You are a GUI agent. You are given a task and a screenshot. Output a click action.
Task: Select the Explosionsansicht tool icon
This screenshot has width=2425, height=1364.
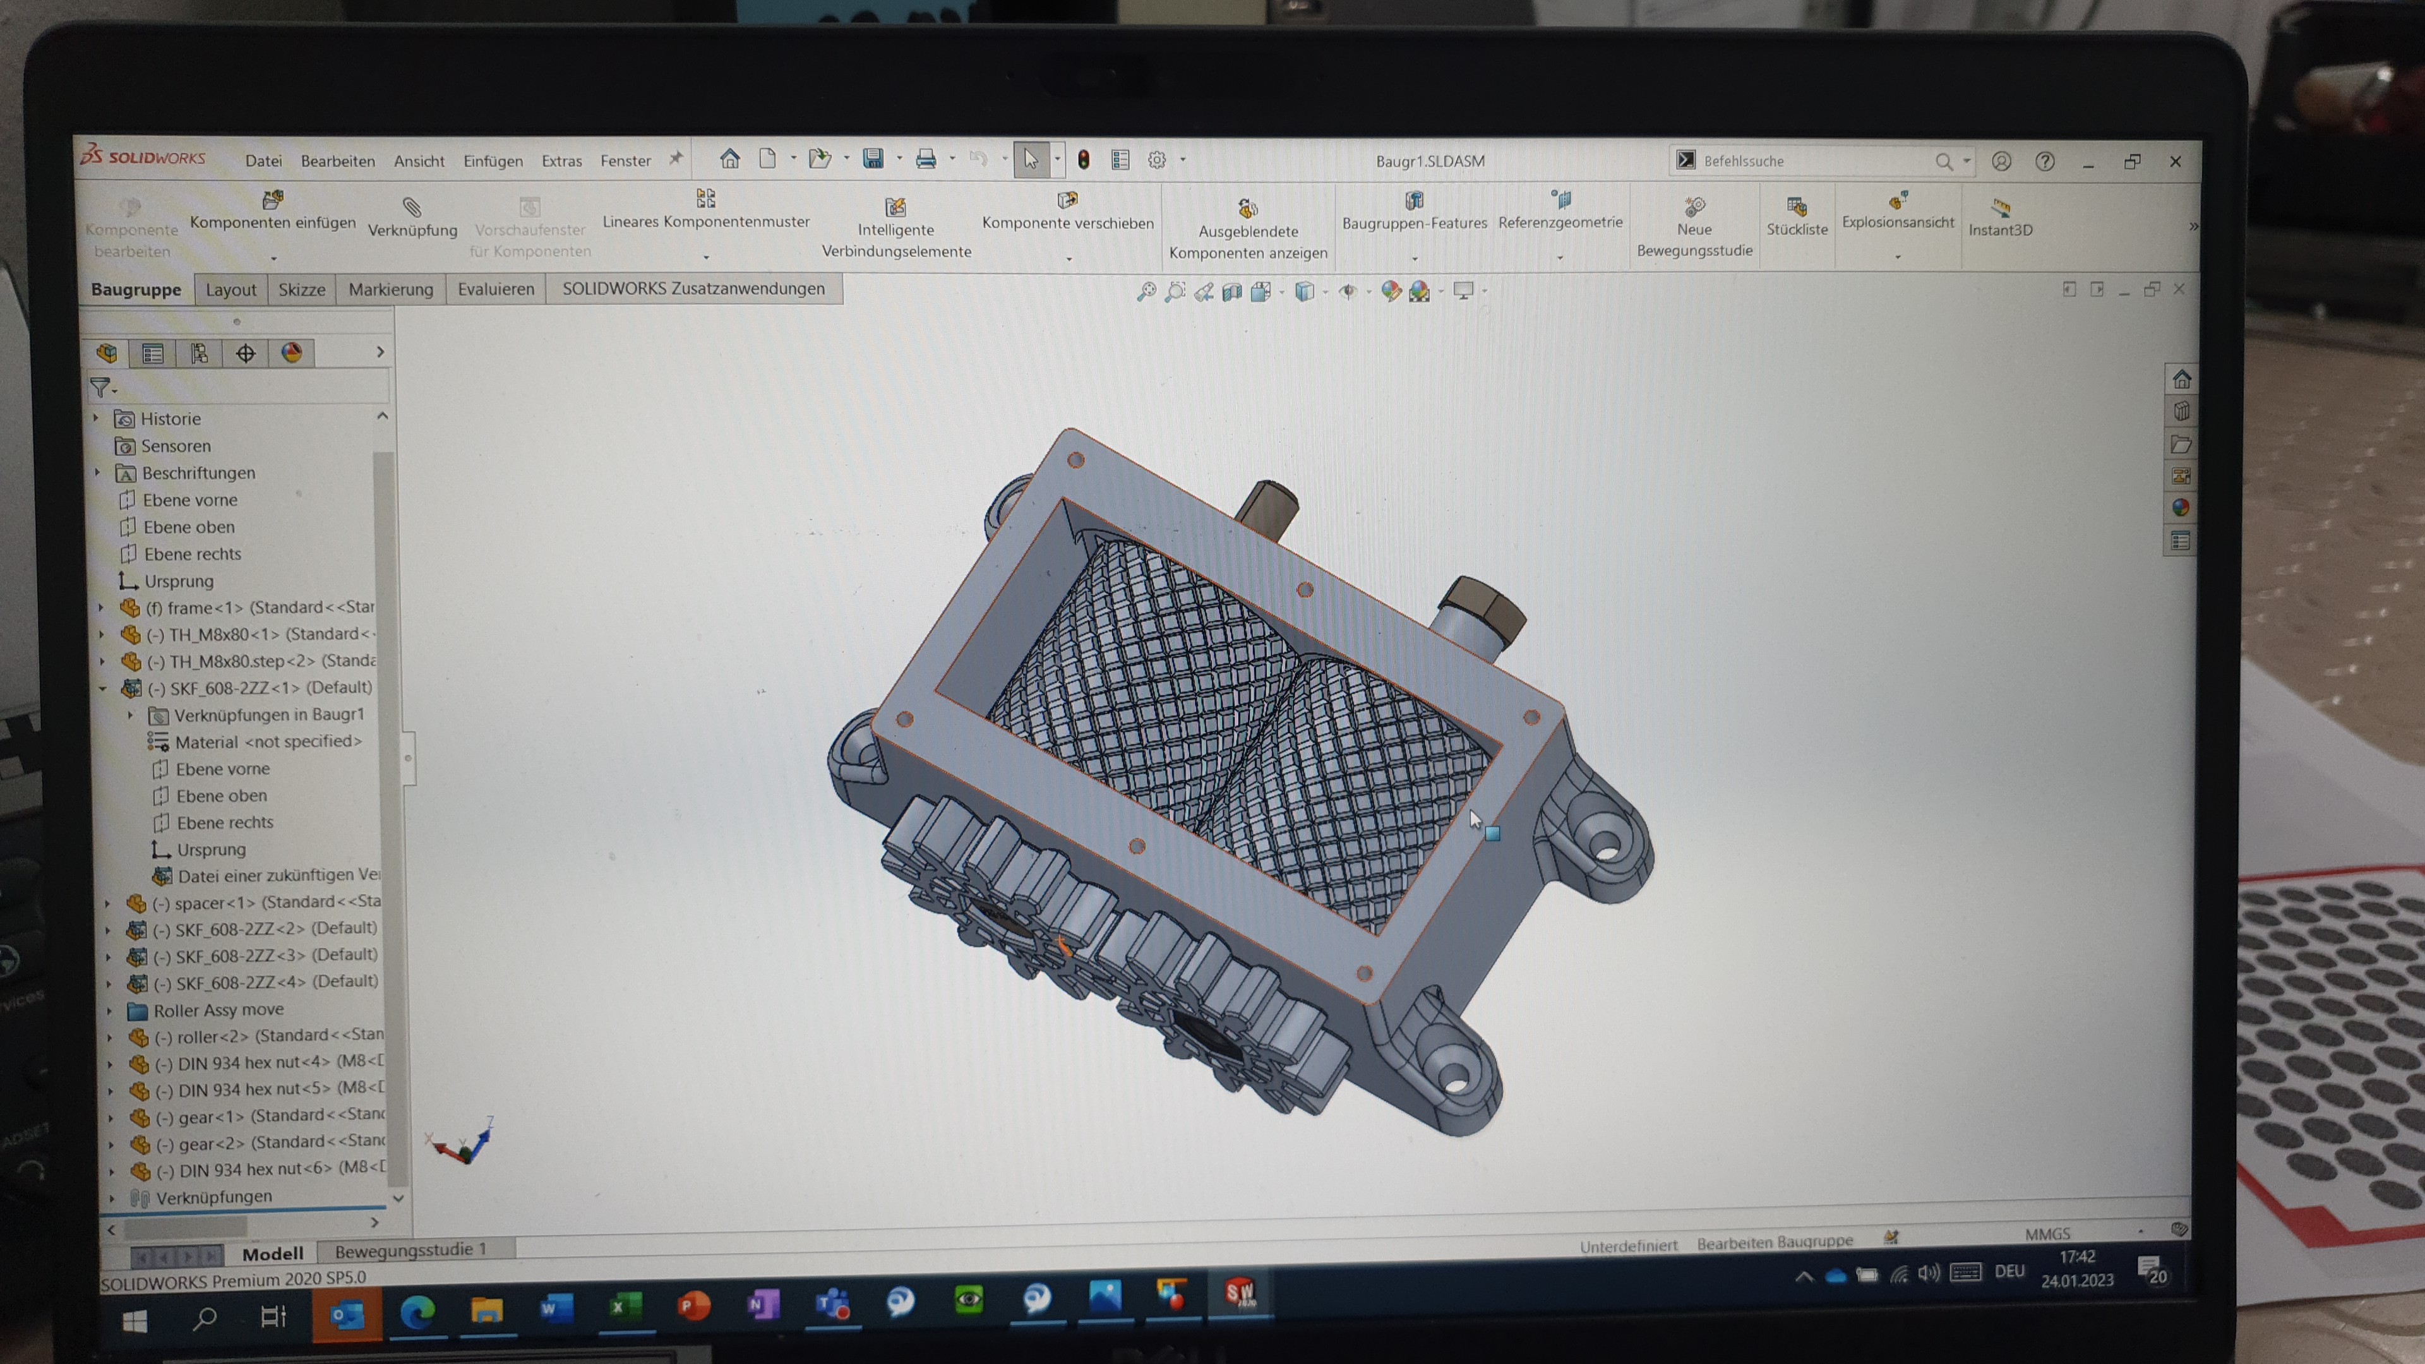[1898, 201]
